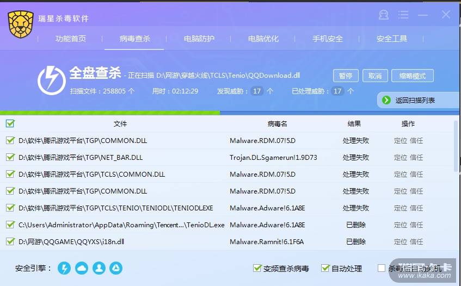Open the 安全工具 tab
The width and height of the screenshot is (461, 286).
392,39
